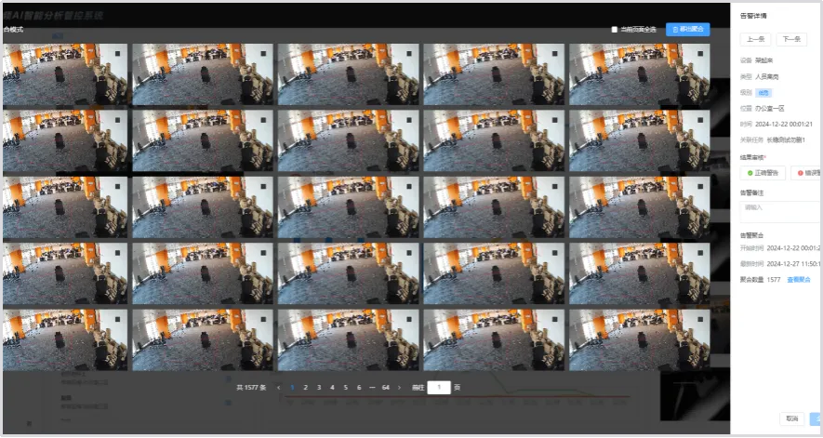Click the previous page arrow in pagination
This screenshot has width=823, height=438.
click(278, 387)
